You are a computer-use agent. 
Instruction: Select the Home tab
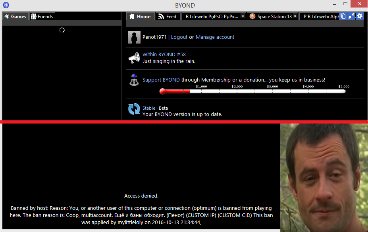click(x=141, y=16)
